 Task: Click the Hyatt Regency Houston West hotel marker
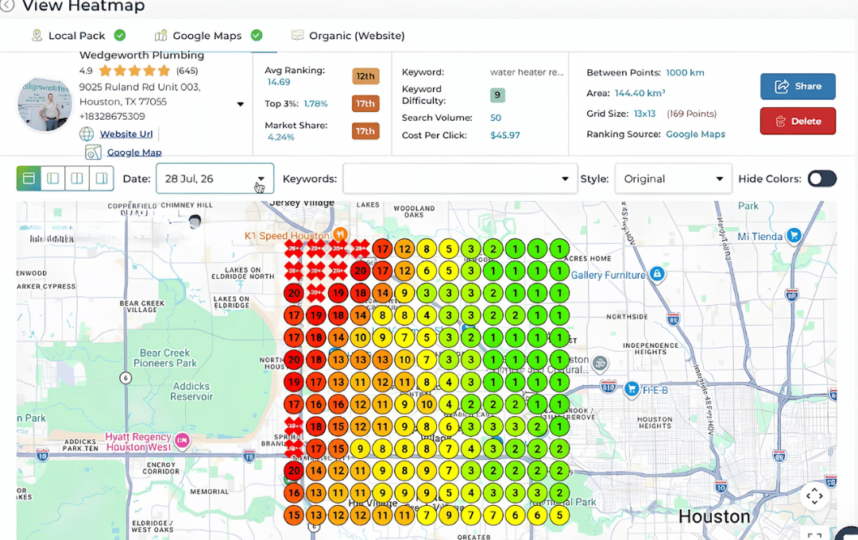(x=182, y=441)
